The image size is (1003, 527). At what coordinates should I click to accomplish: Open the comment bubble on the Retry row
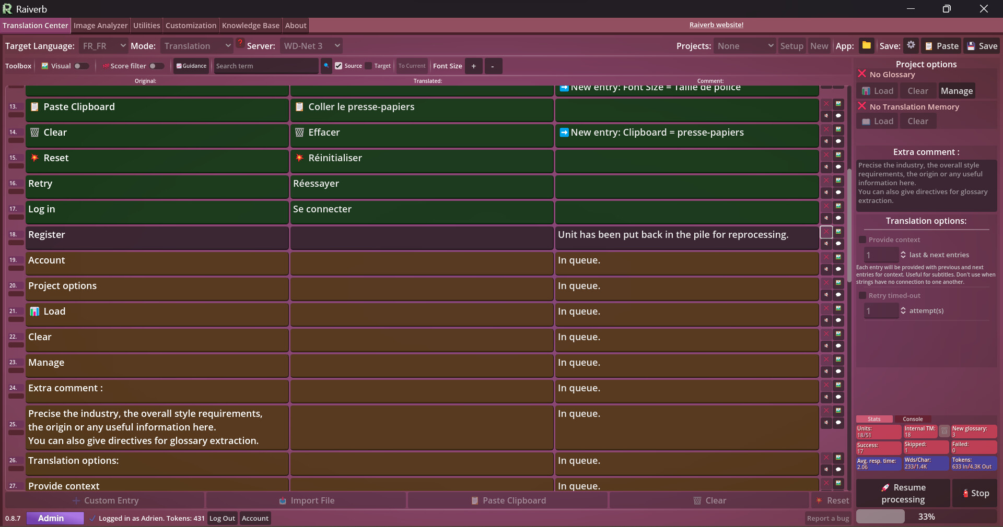(839, 192)
